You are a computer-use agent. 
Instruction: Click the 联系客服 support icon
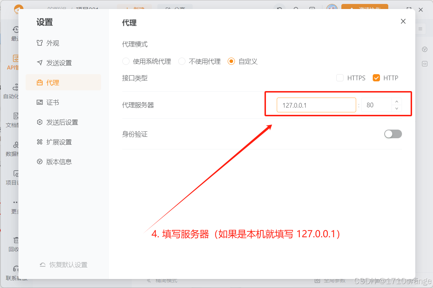click(14, 272)
